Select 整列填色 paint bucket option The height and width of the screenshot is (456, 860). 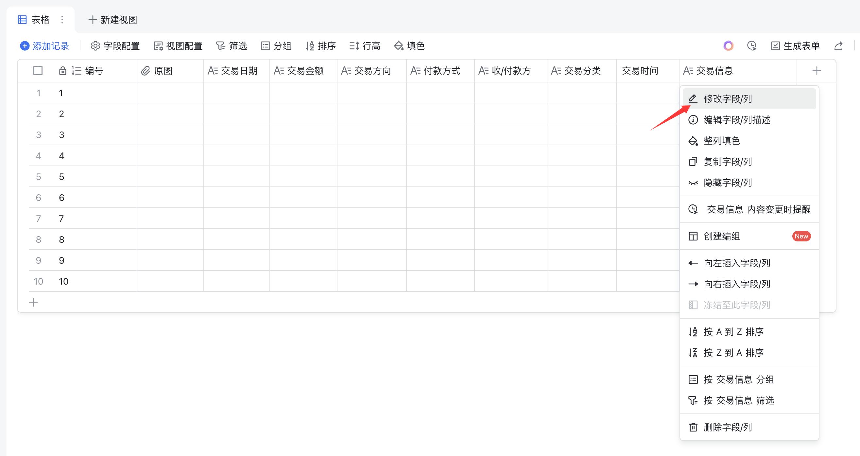[721, 141]
